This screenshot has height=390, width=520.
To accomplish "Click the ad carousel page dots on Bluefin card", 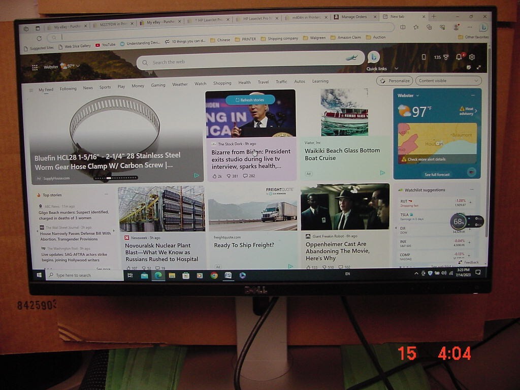I will [x=115, y=178].
